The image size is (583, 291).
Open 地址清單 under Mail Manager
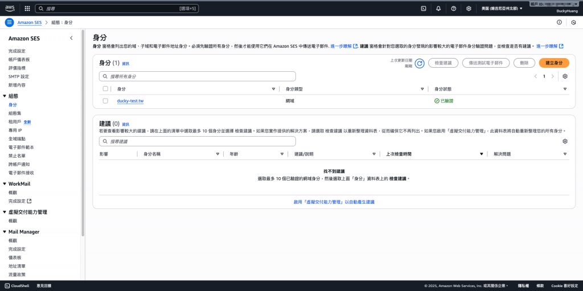(x=17, y=266)
